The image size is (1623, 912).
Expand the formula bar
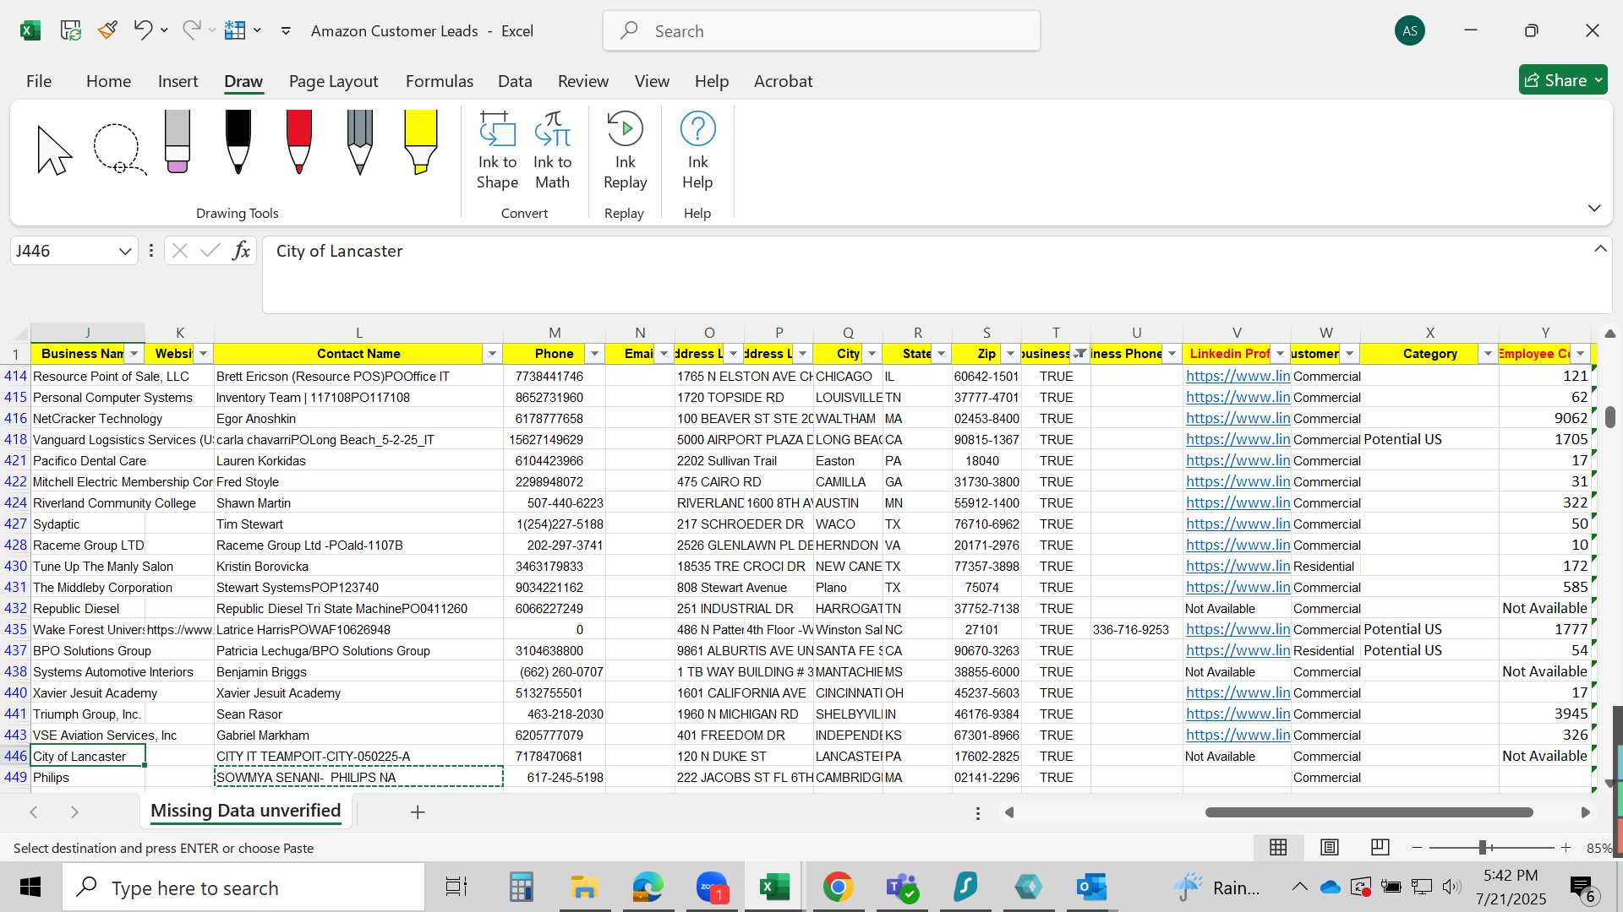click(1600, 249)
